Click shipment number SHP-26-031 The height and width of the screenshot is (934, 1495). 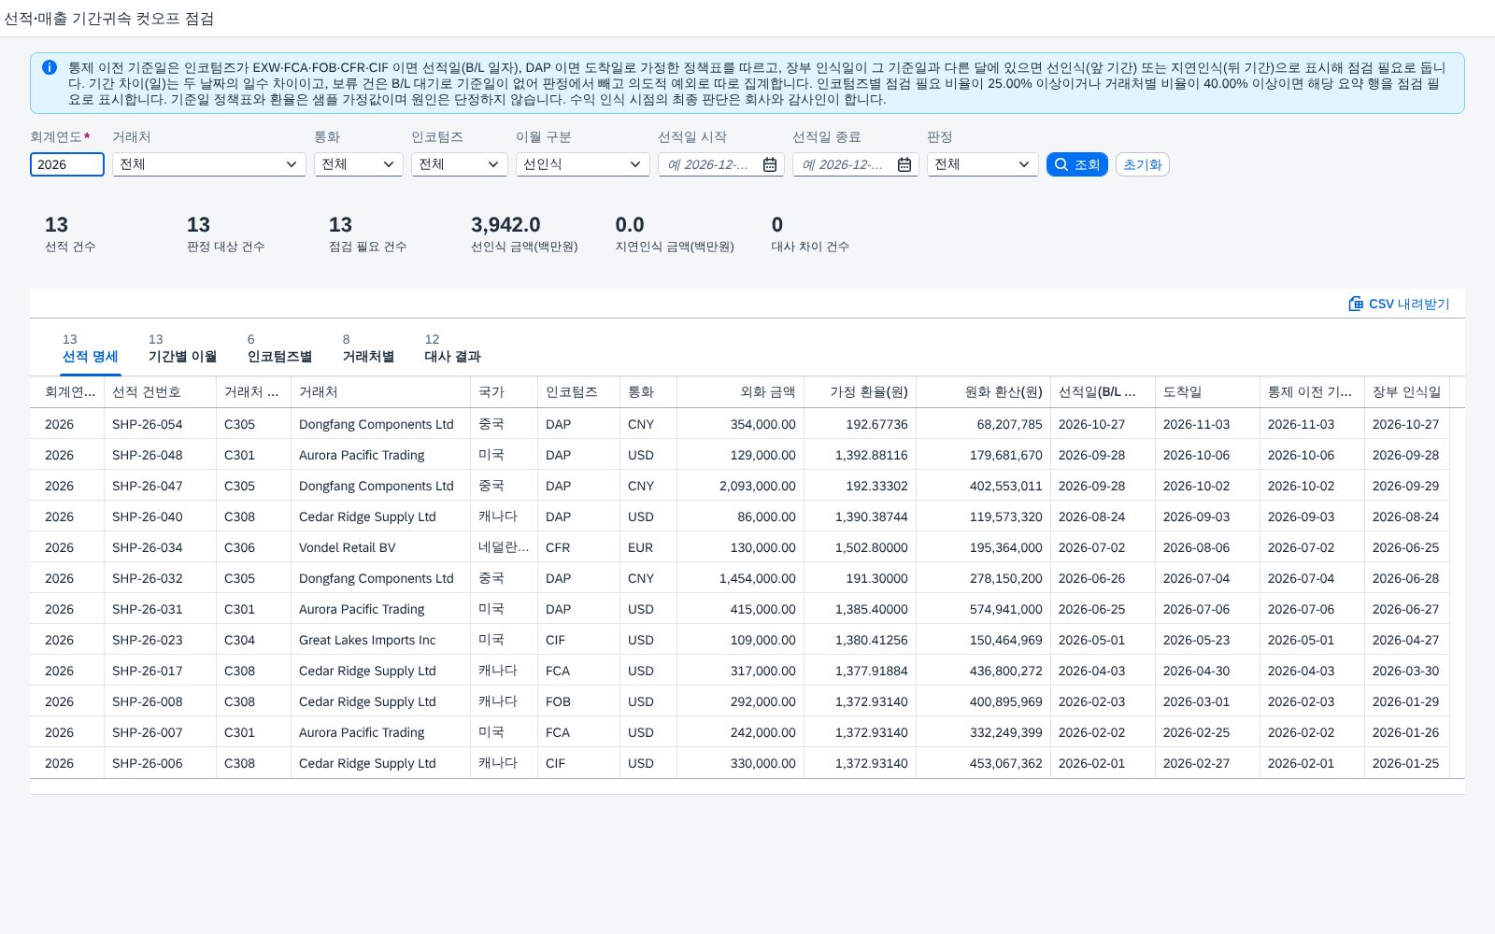click(x=148, y=609)
